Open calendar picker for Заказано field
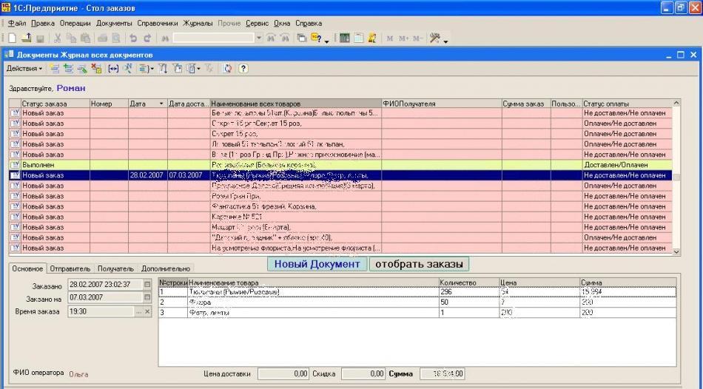This screenshot has height=389, width=703. tap(147, 285)
